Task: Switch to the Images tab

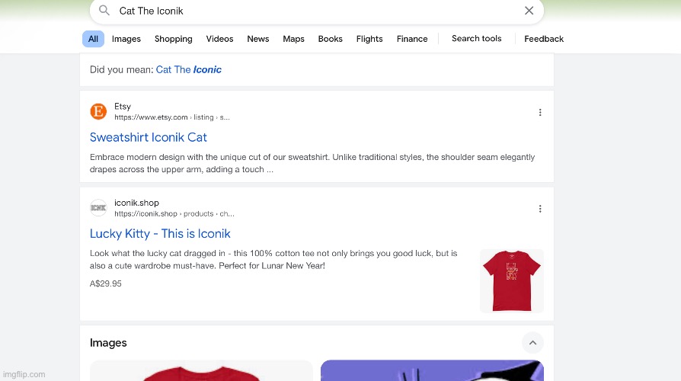Action: (126, 39)
